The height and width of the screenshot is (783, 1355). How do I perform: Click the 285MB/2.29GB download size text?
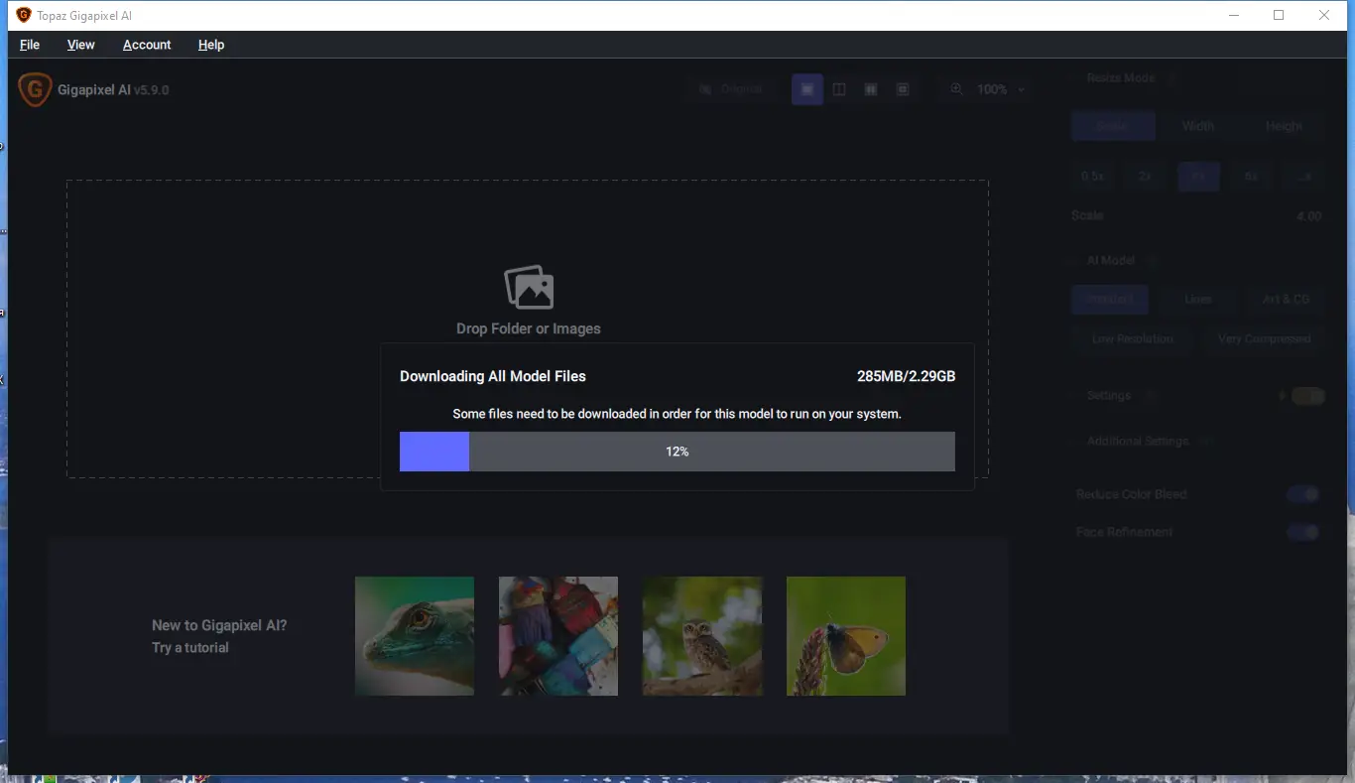point(907,377)
